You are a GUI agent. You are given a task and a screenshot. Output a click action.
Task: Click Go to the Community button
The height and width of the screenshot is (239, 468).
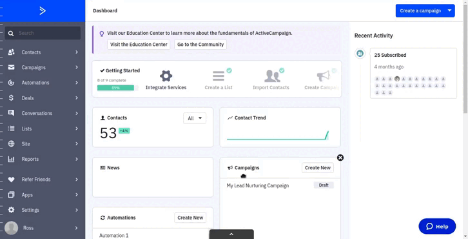tap(200, 45)
